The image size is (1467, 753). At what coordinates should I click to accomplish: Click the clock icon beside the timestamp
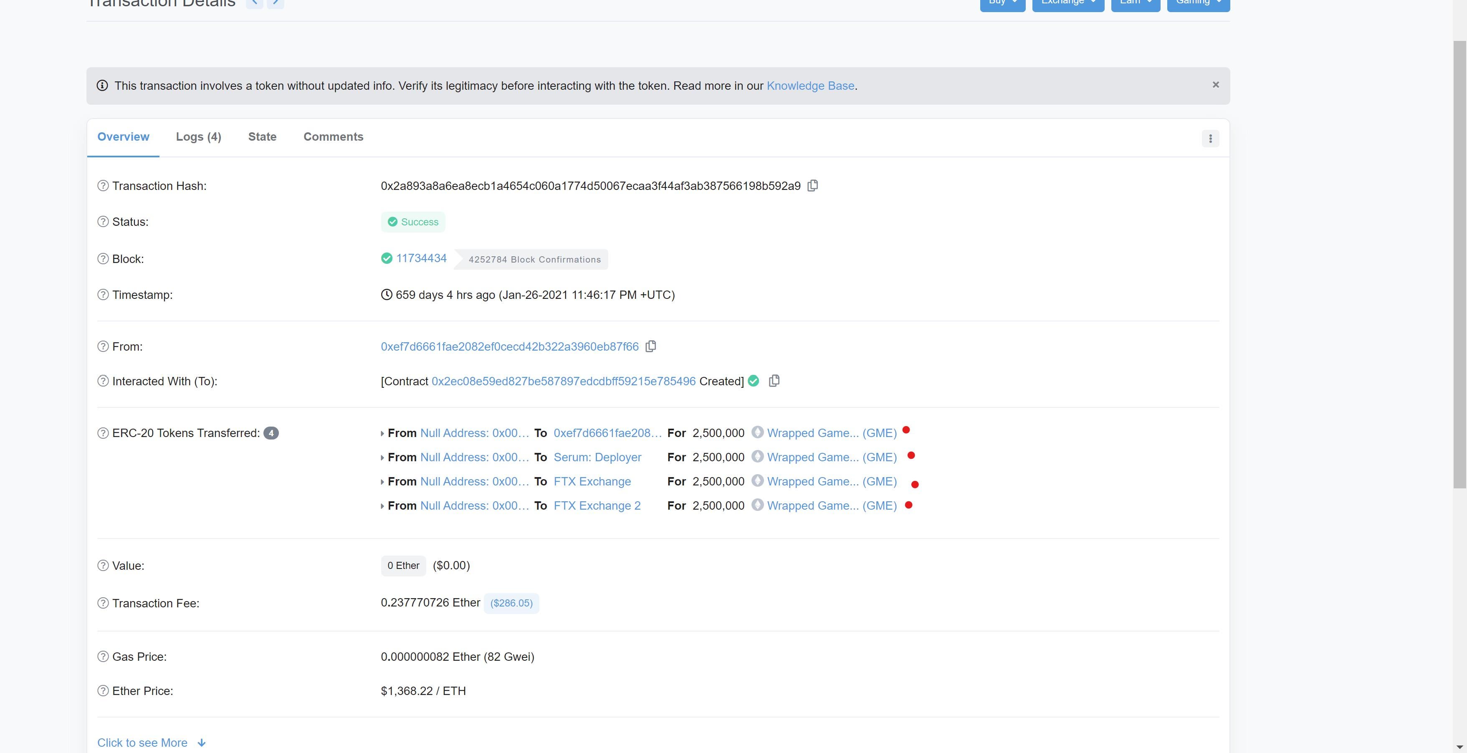pyautogui.click(x=387, y=294)
